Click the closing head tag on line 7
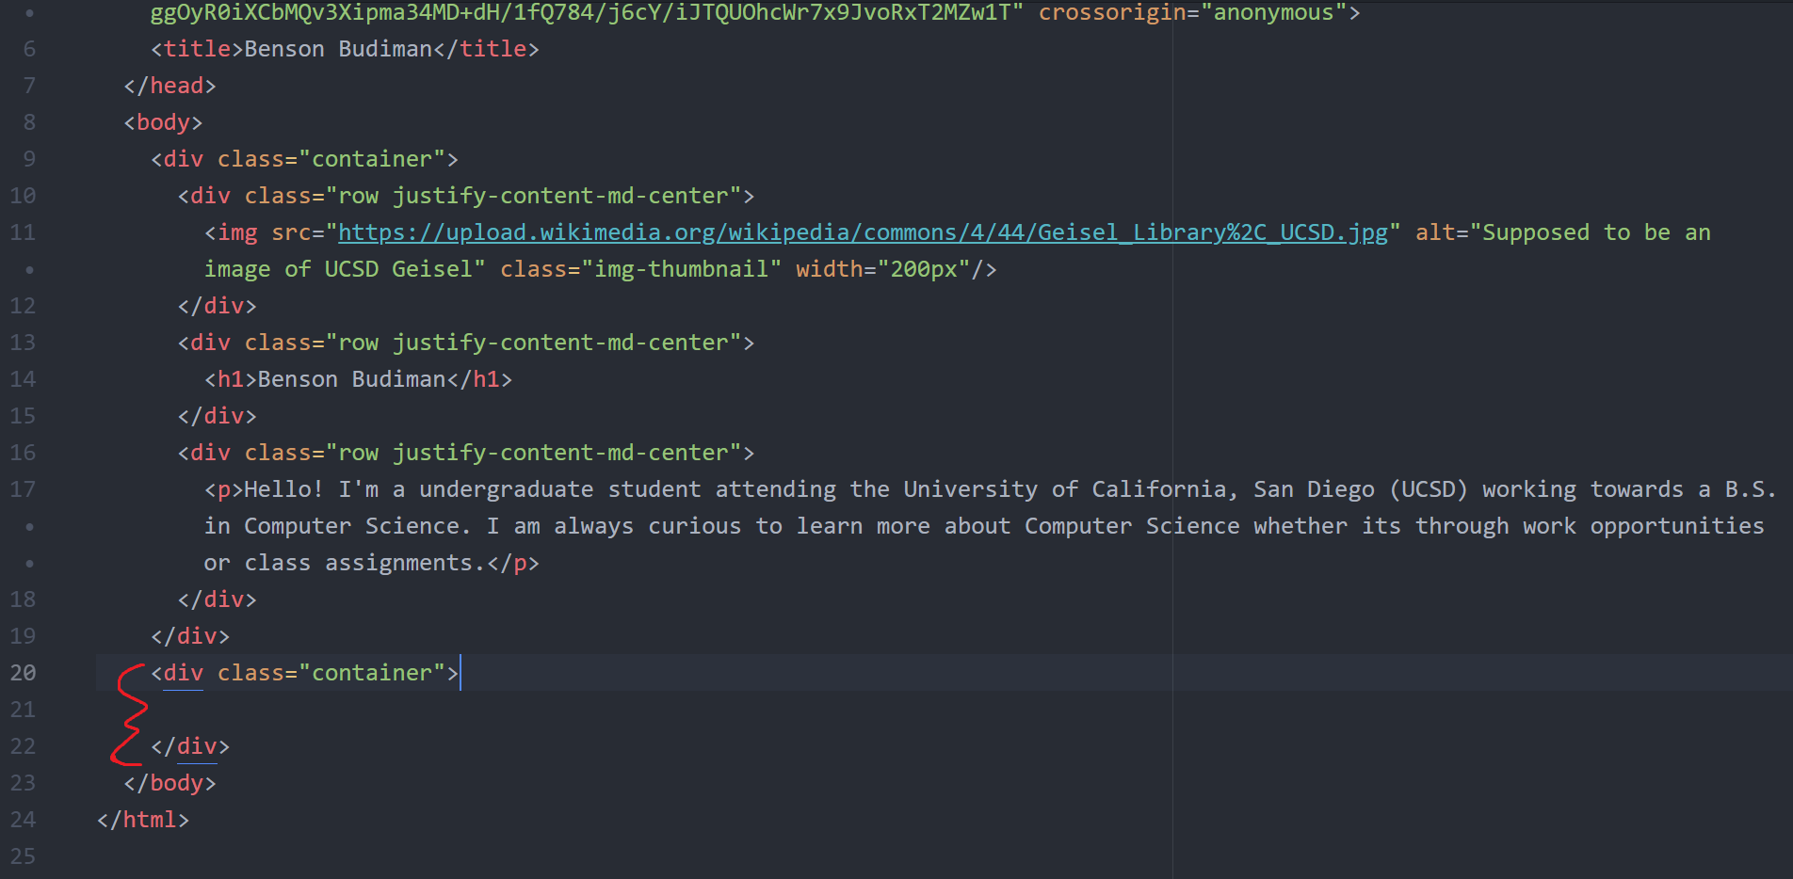The width and height of the screenshot is (1793, 879). (x=170, y=86)
